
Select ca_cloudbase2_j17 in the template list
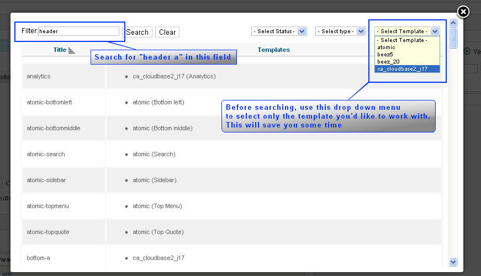pos(402,69)
